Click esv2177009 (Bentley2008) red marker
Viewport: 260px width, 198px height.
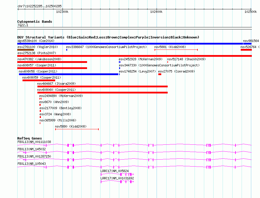coord(40,111)
